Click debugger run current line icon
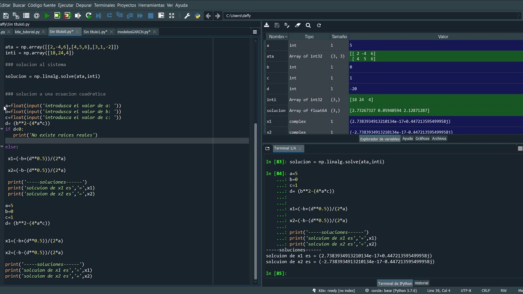 [x=110, y=16]
